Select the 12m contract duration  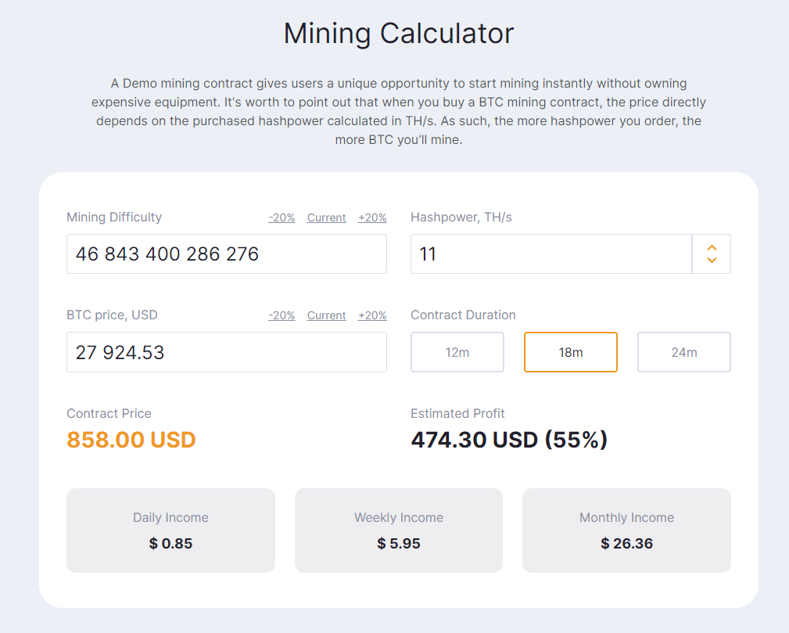click(x=457, y=352)
